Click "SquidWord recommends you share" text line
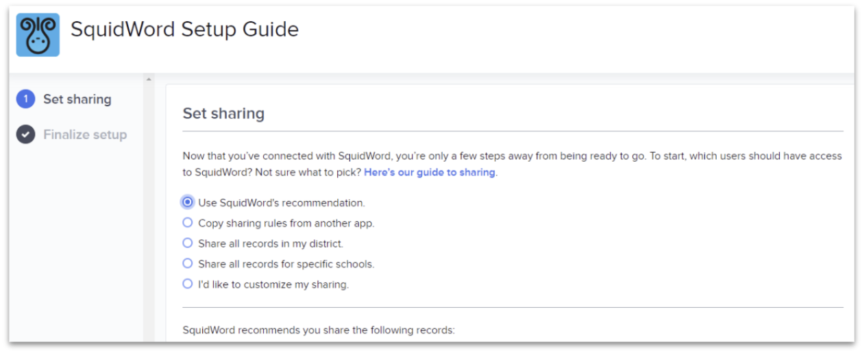The image size is (862, 351). click(x=319, y=330)
